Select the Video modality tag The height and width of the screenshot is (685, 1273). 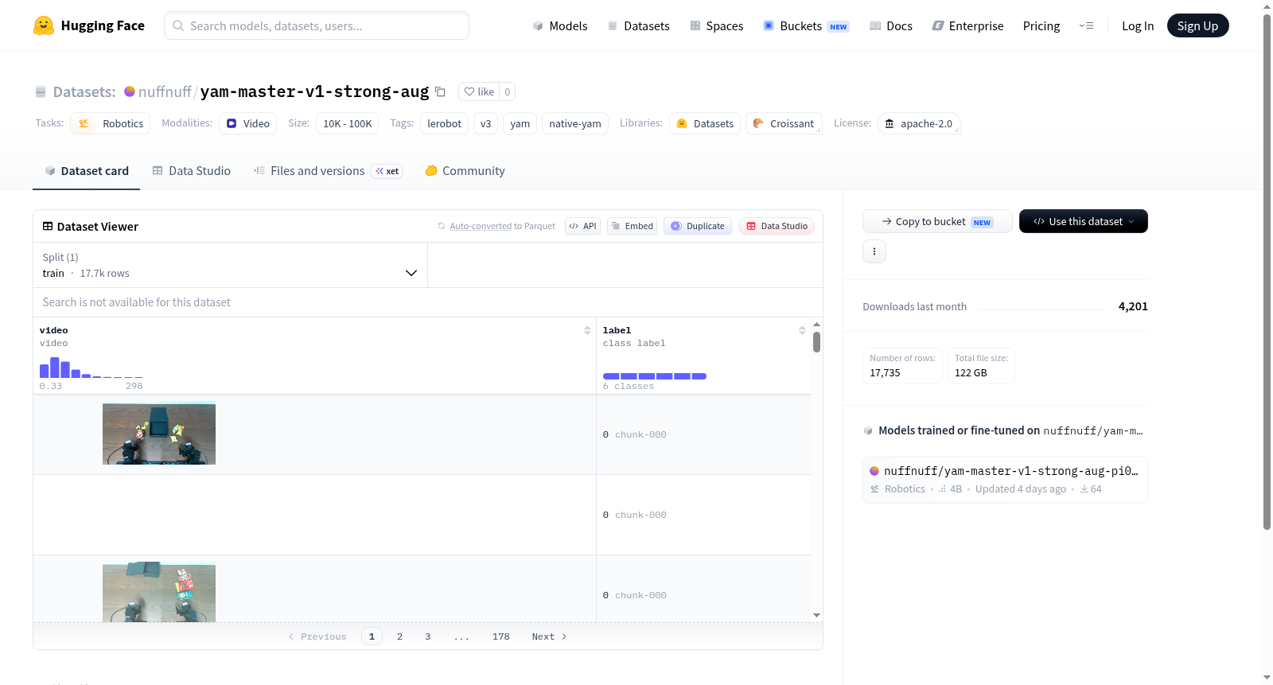(x=248, y=123)
